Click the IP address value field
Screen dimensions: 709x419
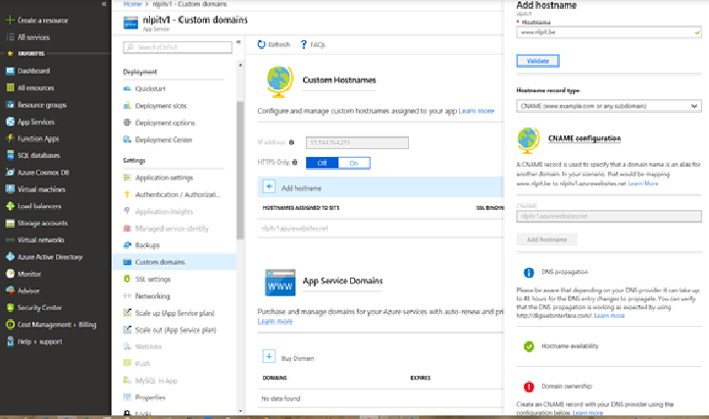tap(357, 142)
